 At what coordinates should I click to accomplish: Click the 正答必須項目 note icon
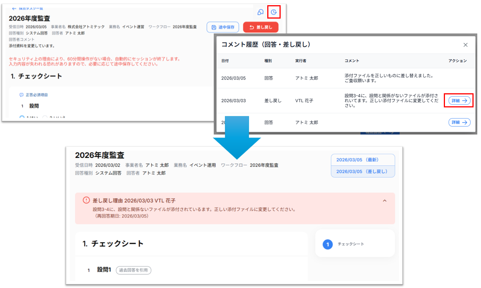click(21, 95)
